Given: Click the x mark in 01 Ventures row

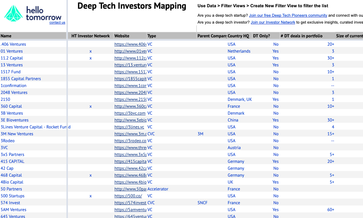Looking at the screenshot, I should click(90, 52).
